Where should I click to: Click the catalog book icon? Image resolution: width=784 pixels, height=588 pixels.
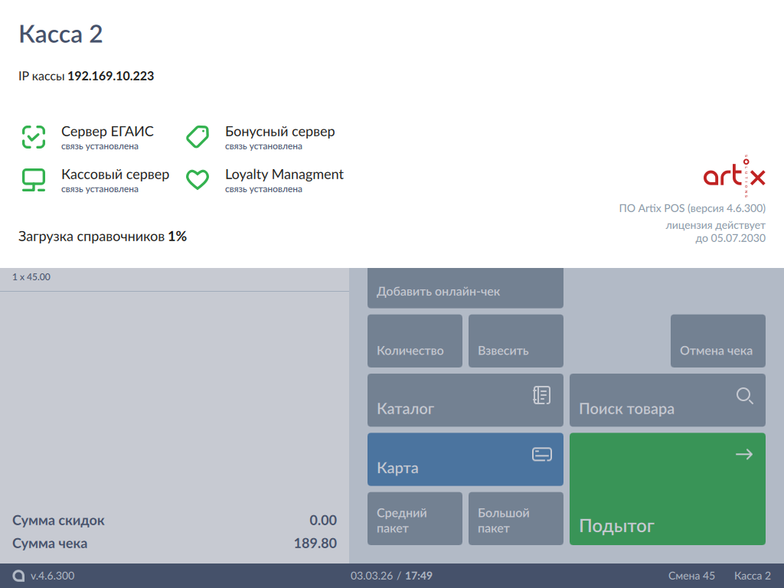tap(541, 395)
